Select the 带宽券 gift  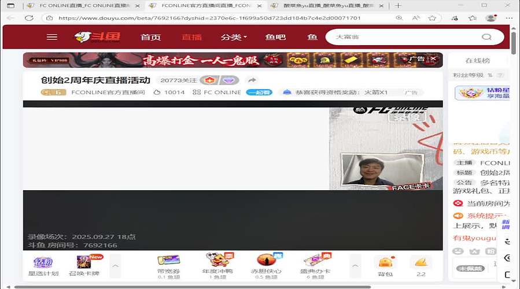(168, 266)
